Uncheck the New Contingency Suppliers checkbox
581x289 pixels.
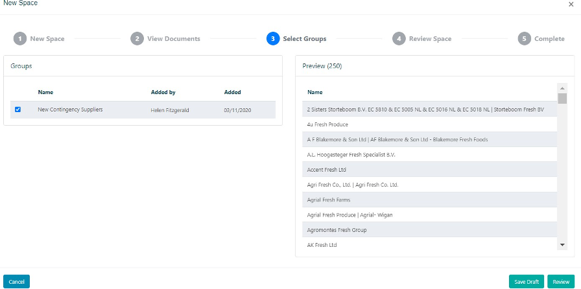(18, 110)
